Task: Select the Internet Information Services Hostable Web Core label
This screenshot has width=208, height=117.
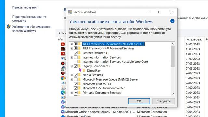Action: click(115, 62)
